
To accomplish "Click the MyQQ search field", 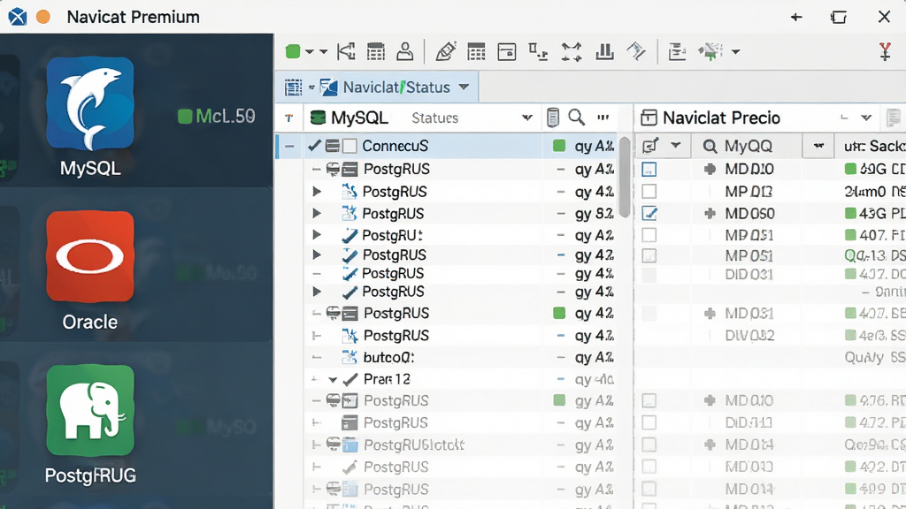I will (747, 146).
